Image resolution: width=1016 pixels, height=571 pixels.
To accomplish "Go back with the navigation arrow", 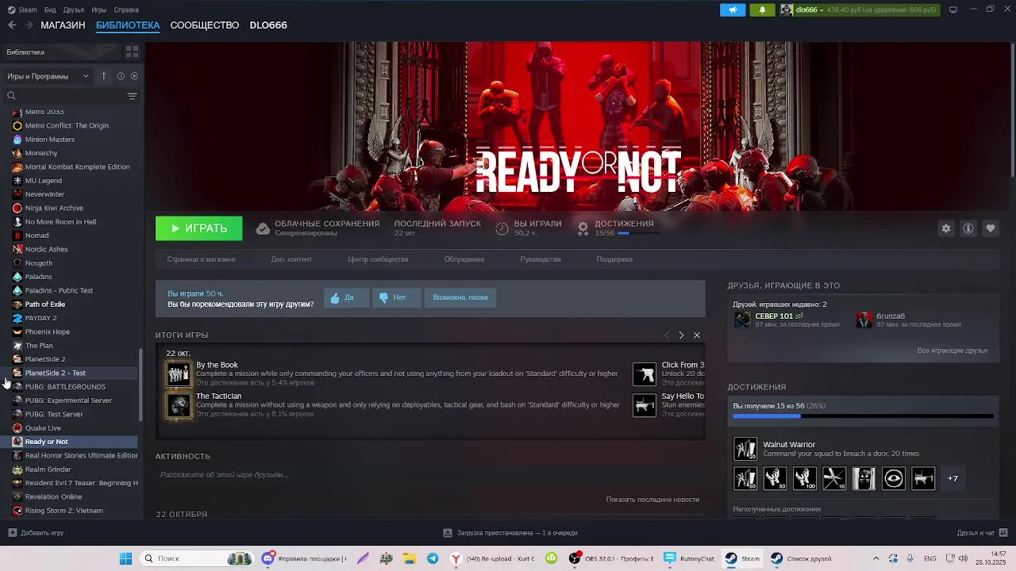I will 12,25.
